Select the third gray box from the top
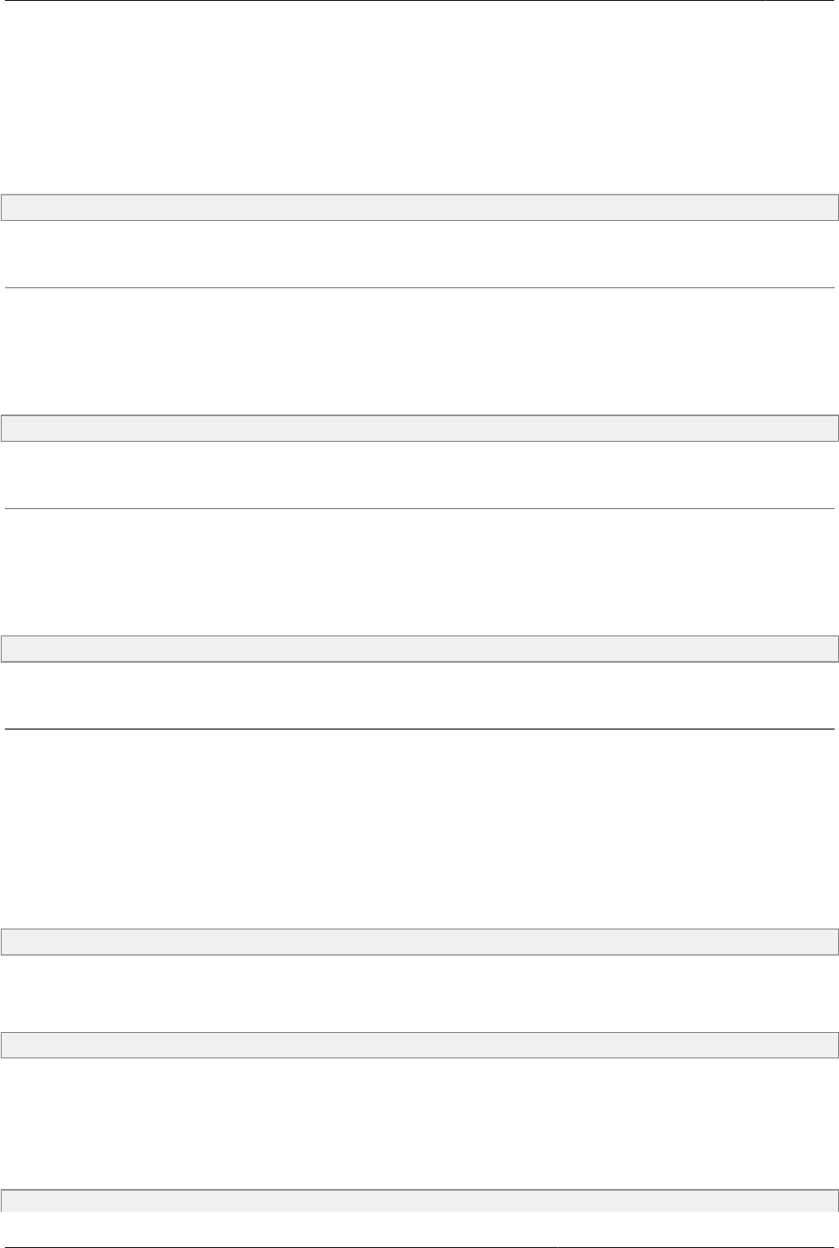The image size is (839, 1248). coord(419,649)
